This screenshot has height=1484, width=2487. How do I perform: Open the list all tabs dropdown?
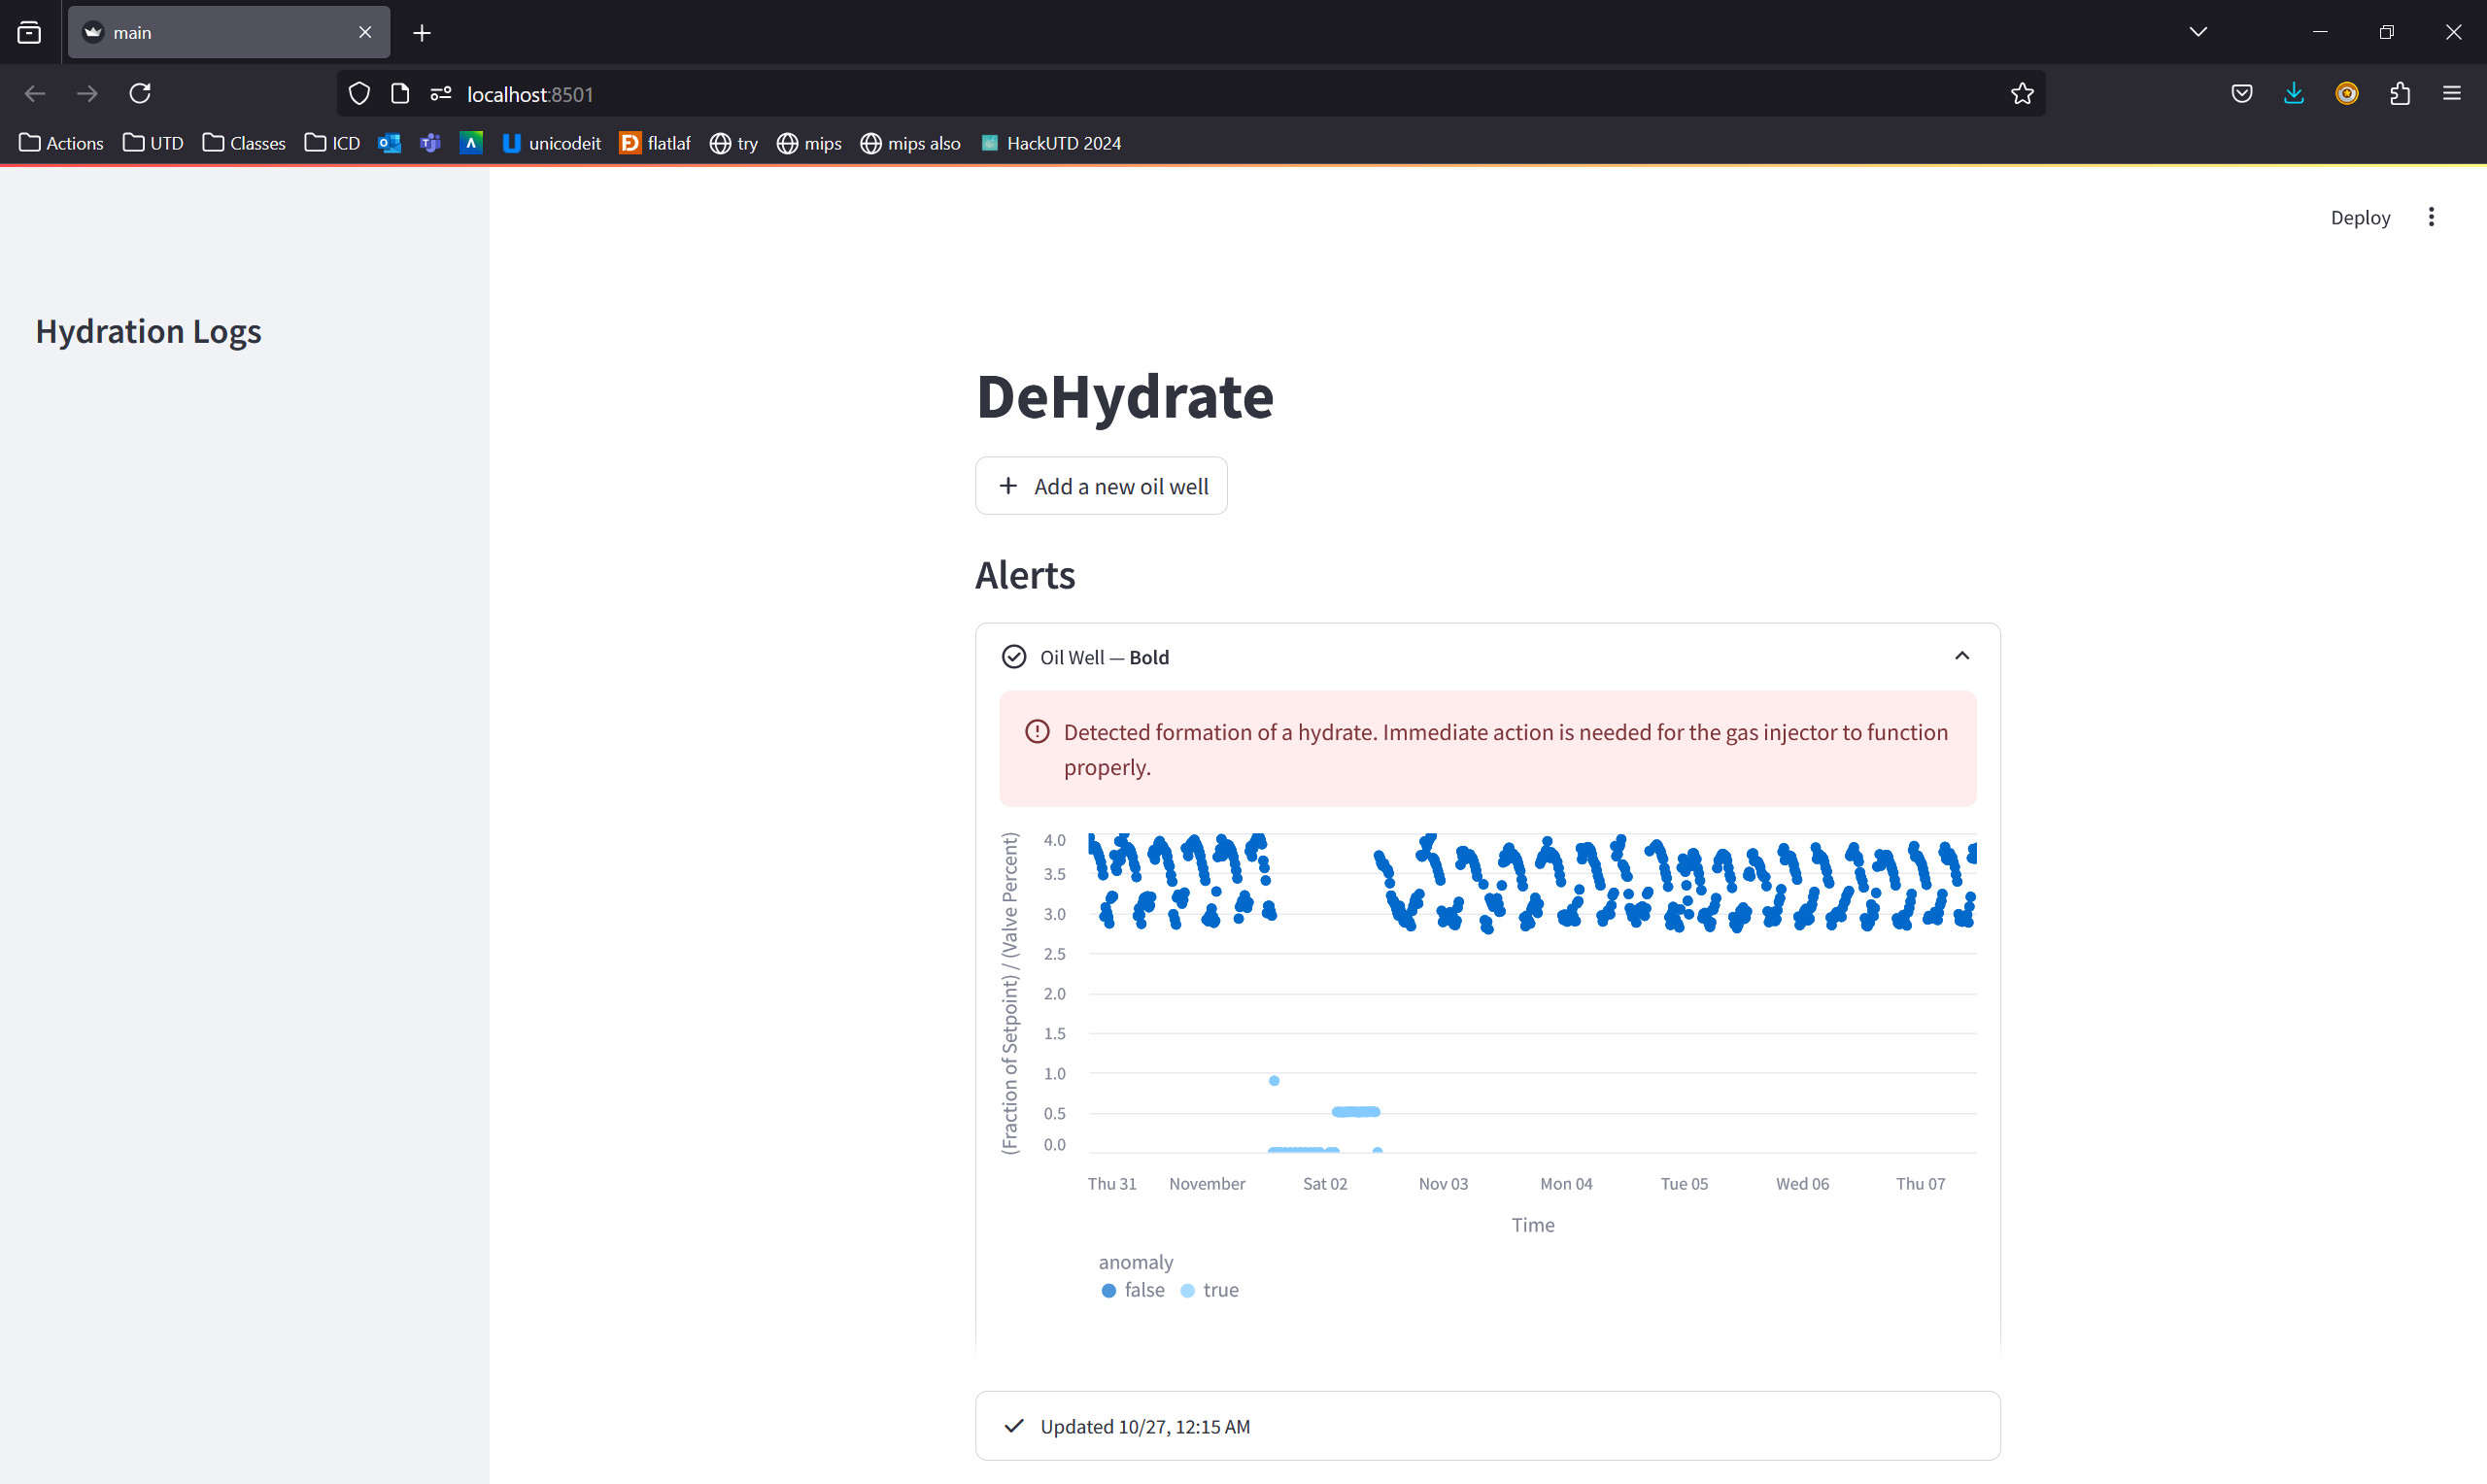pos(2197,32)
